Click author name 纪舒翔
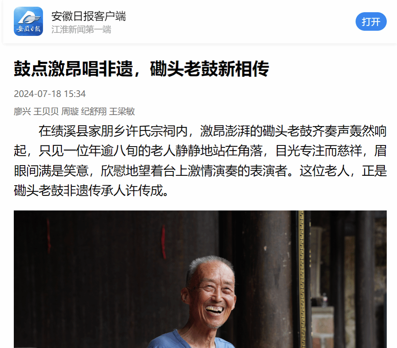 [94, 111]
